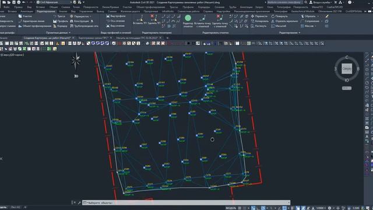The width and height of the screenshot is (373, 210).
Task: Select the Масштаб tool
Action: point(279,26)
